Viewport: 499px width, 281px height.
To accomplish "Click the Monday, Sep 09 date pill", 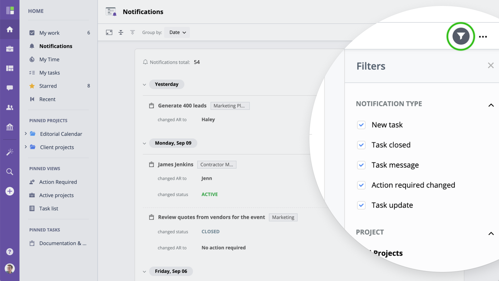I will (173, 143).
